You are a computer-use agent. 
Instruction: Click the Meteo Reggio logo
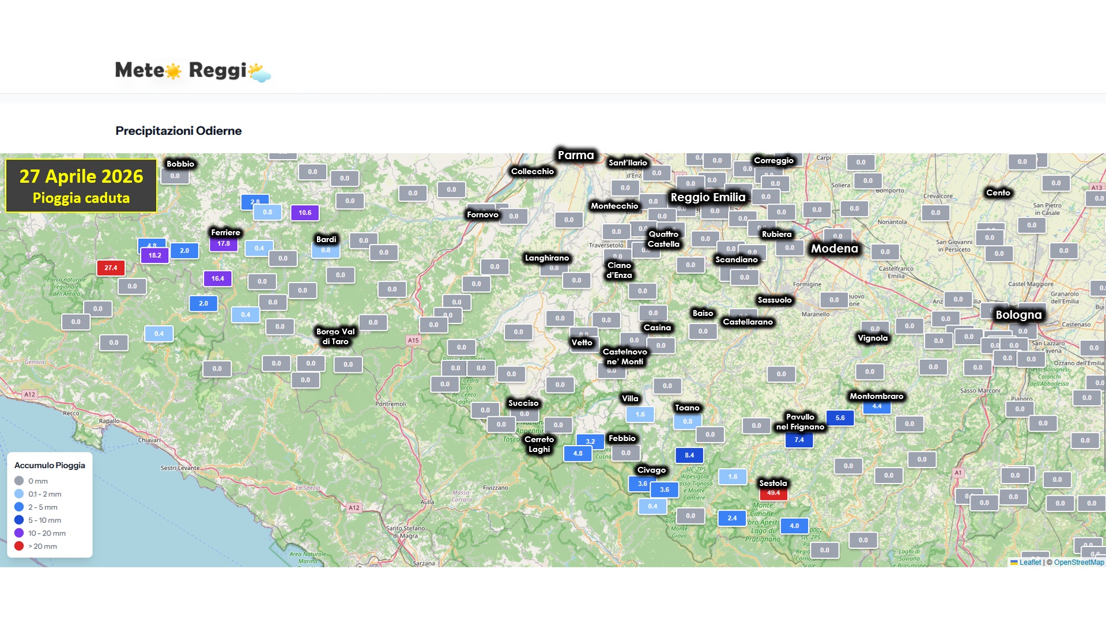coord(192,71)
